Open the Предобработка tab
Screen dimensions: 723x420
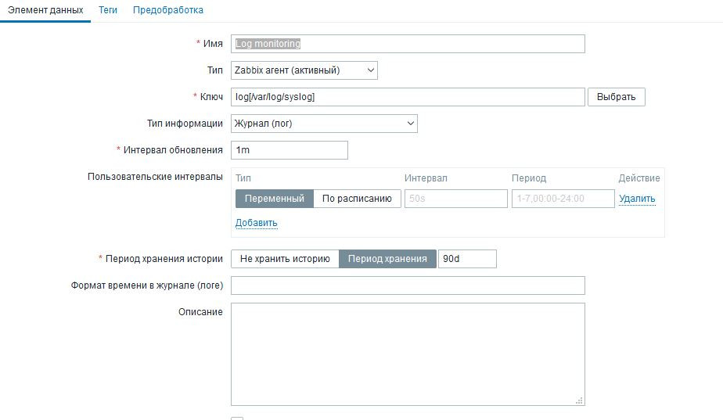[168, 10]
